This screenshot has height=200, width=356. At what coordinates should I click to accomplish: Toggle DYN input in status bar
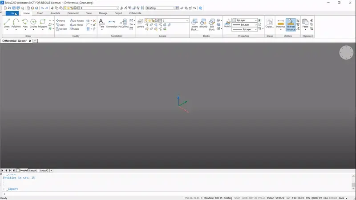(x=307, y=198)
